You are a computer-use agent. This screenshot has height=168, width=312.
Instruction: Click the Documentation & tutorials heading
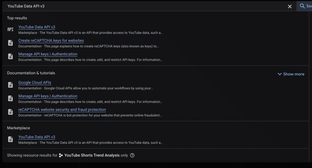[x=31, y=73]
